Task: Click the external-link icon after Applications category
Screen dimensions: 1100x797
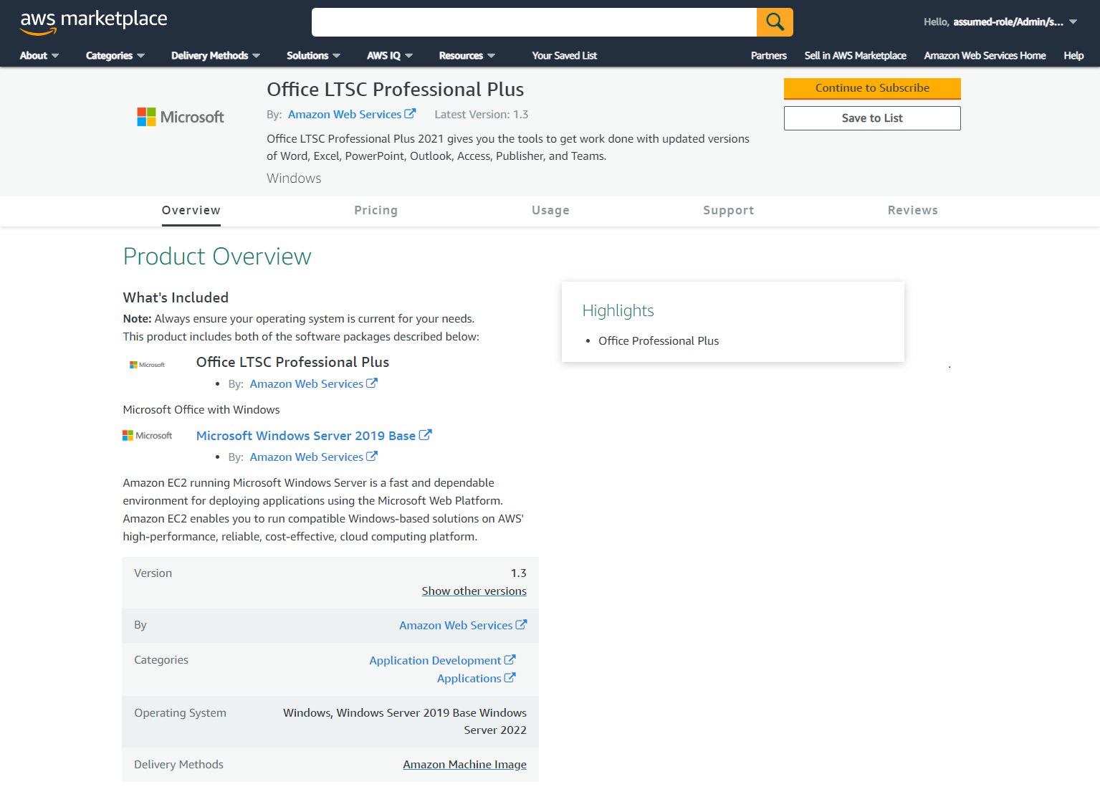Action: (510, 677)
